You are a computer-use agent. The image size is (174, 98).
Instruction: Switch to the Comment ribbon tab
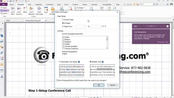[x=49, y=4]
